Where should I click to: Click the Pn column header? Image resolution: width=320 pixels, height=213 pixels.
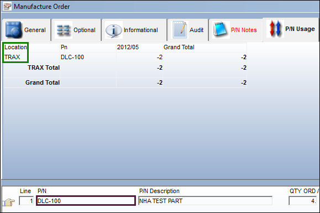point(64,47)
